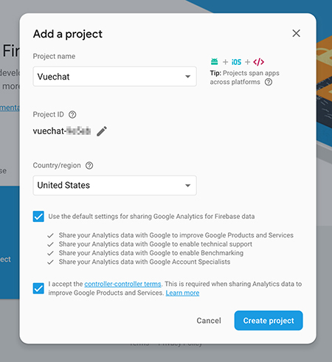Expand the Vuechat project name dropdown arrow
This screenshot has width=332, height=362.
pos(188,77)
